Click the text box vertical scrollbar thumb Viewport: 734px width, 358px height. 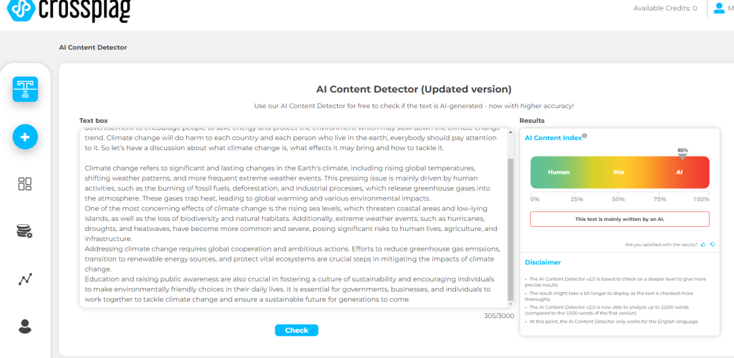click(510, 230)
